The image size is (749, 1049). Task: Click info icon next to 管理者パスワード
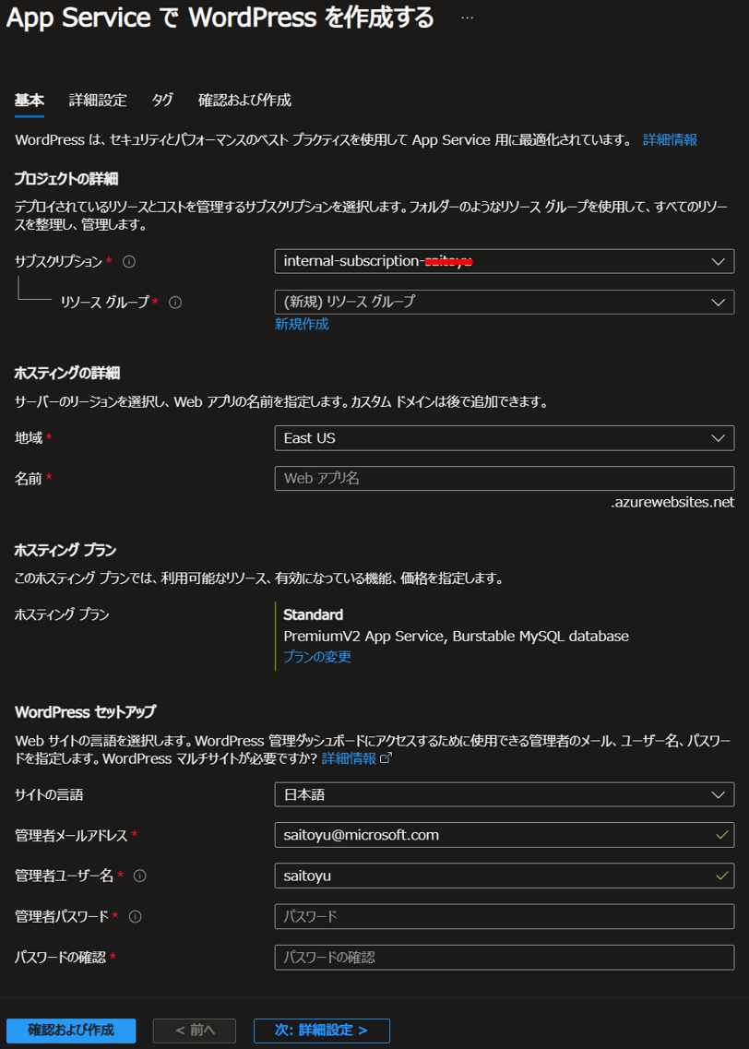click(135, 916)
